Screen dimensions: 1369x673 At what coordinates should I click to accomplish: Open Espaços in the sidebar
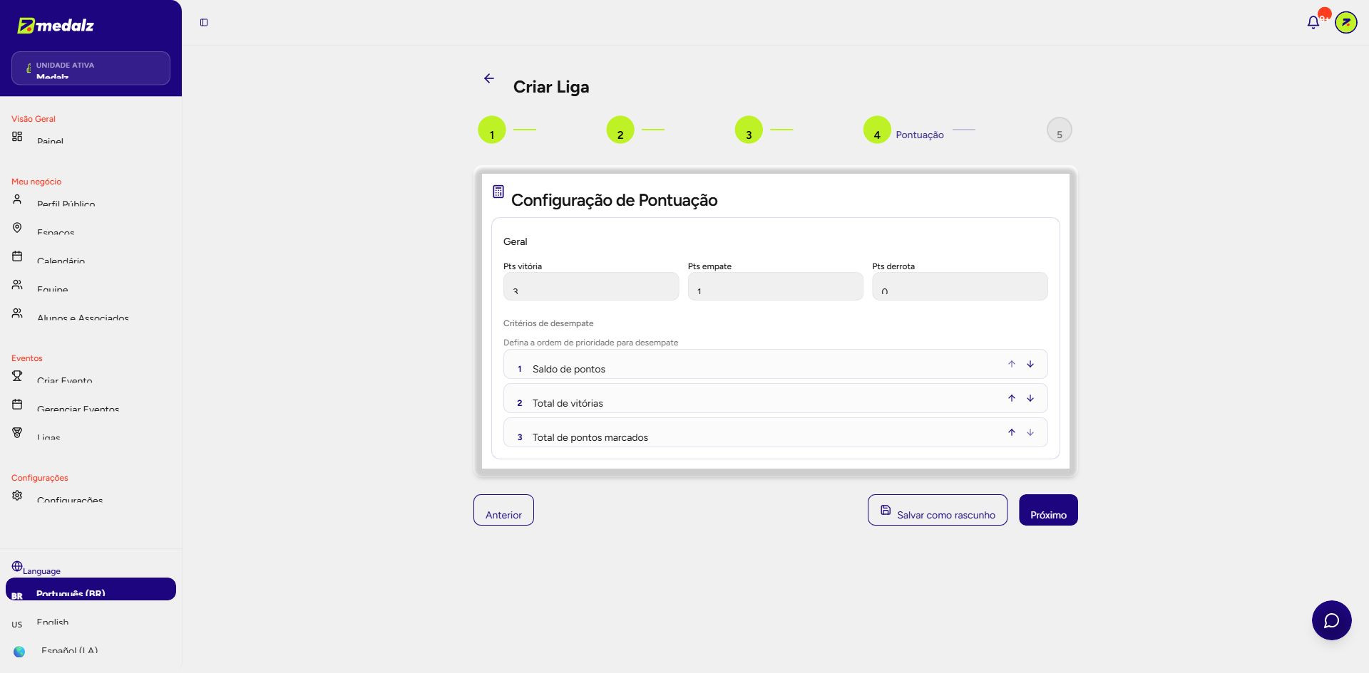click(91, 229)
